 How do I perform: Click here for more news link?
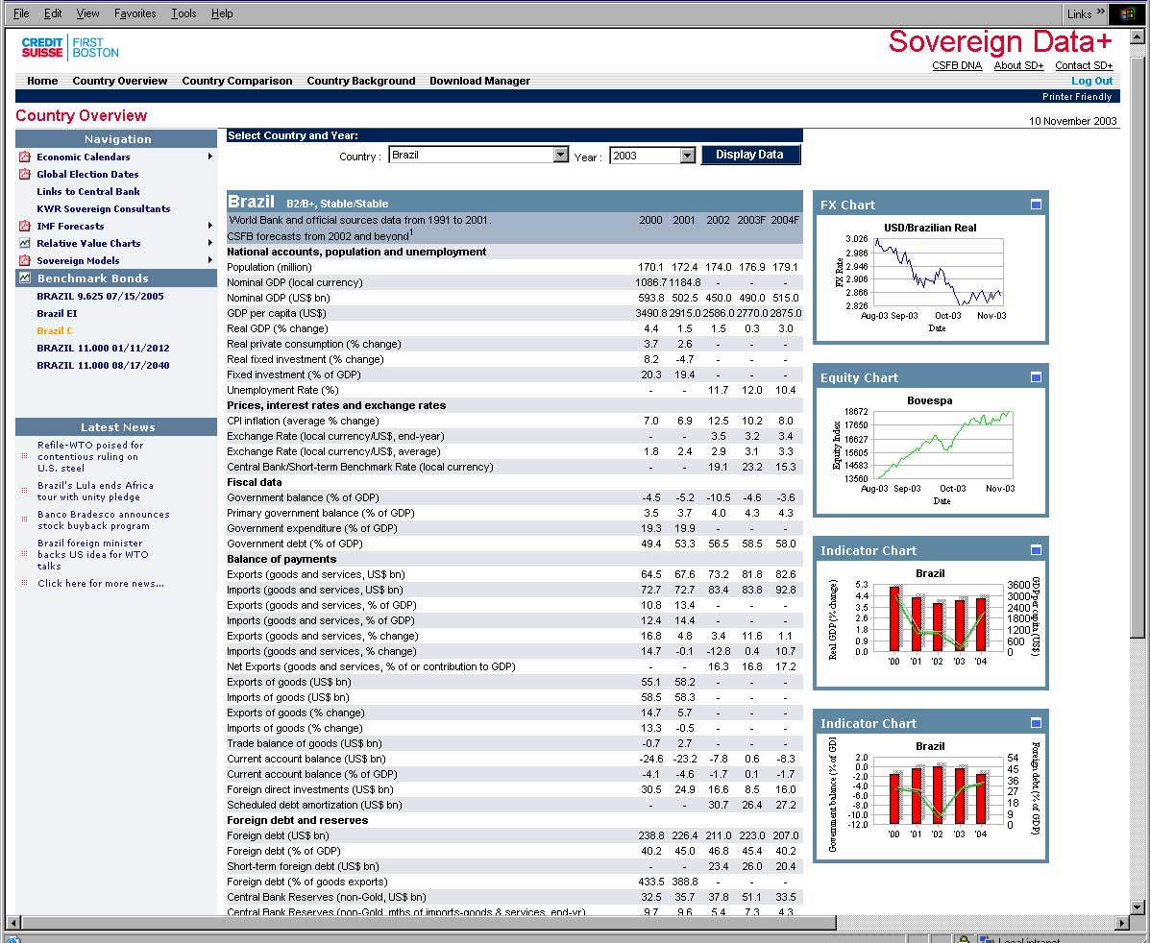click(101, 584)
